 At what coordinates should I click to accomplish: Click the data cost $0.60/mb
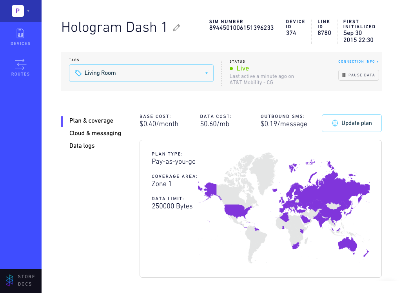(214, 124)
